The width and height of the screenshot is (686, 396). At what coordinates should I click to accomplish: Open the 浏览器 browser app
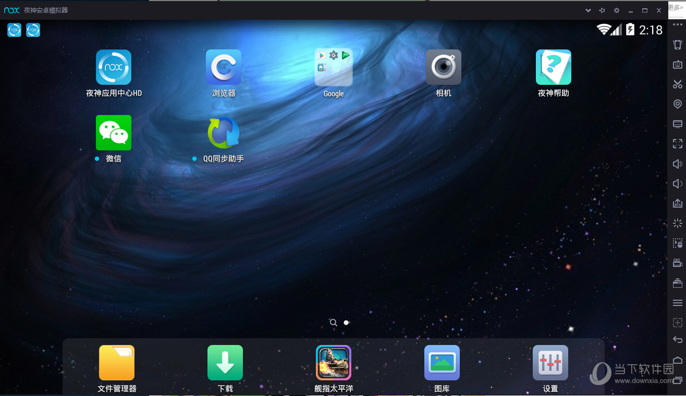[x=224, y=67]
